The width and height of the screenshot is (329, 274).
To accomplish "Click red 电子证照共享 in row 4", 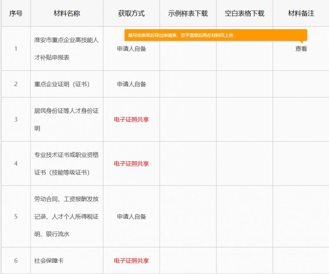I will (x=131, y=164).
